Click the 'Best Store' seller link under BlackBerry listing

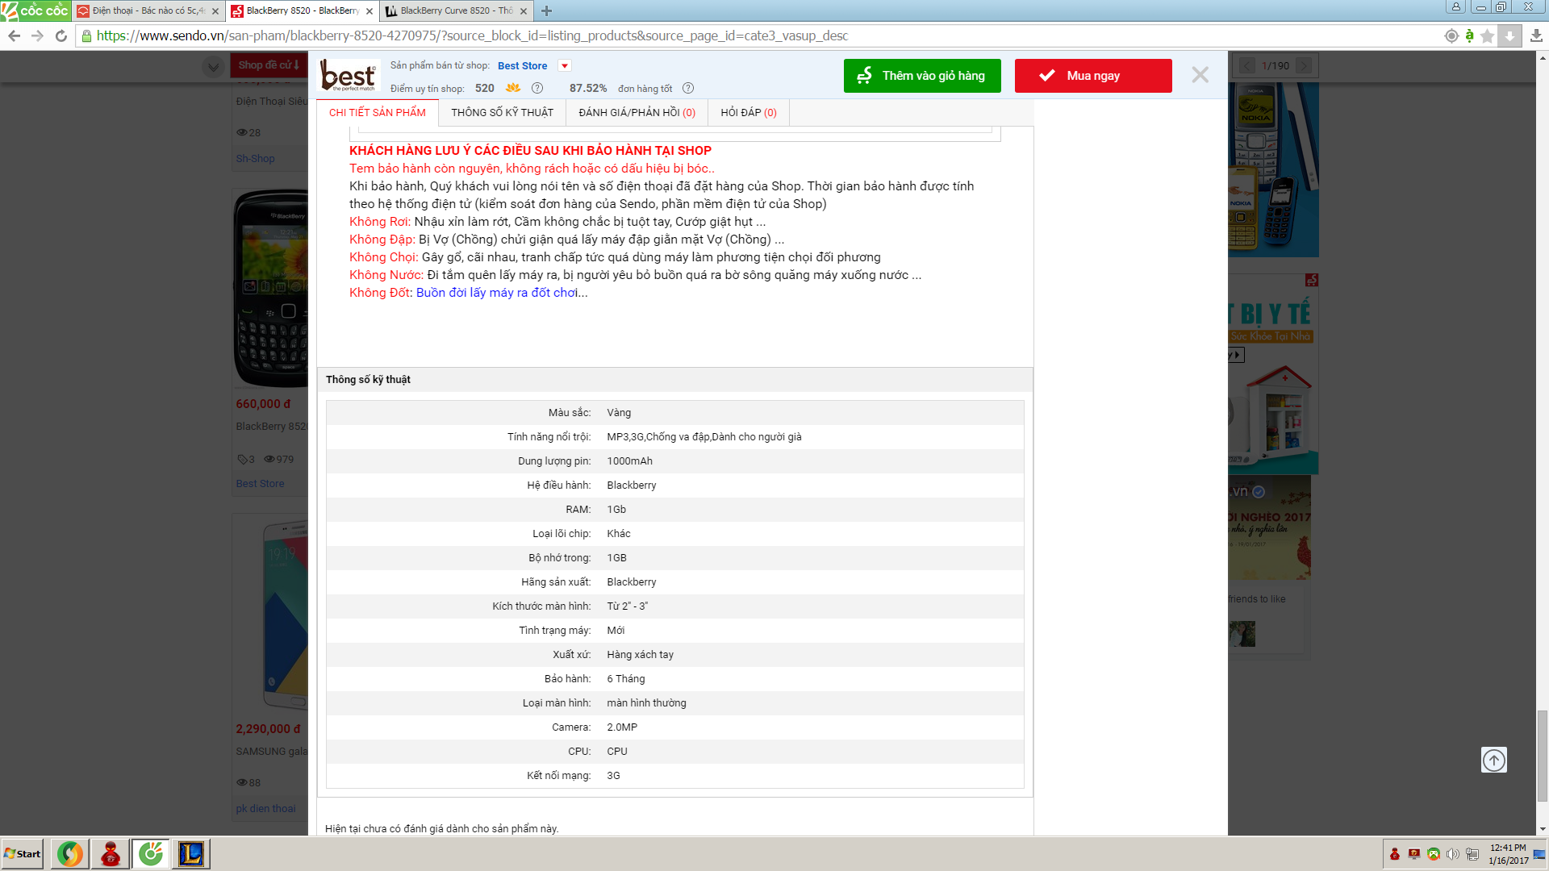260,483
